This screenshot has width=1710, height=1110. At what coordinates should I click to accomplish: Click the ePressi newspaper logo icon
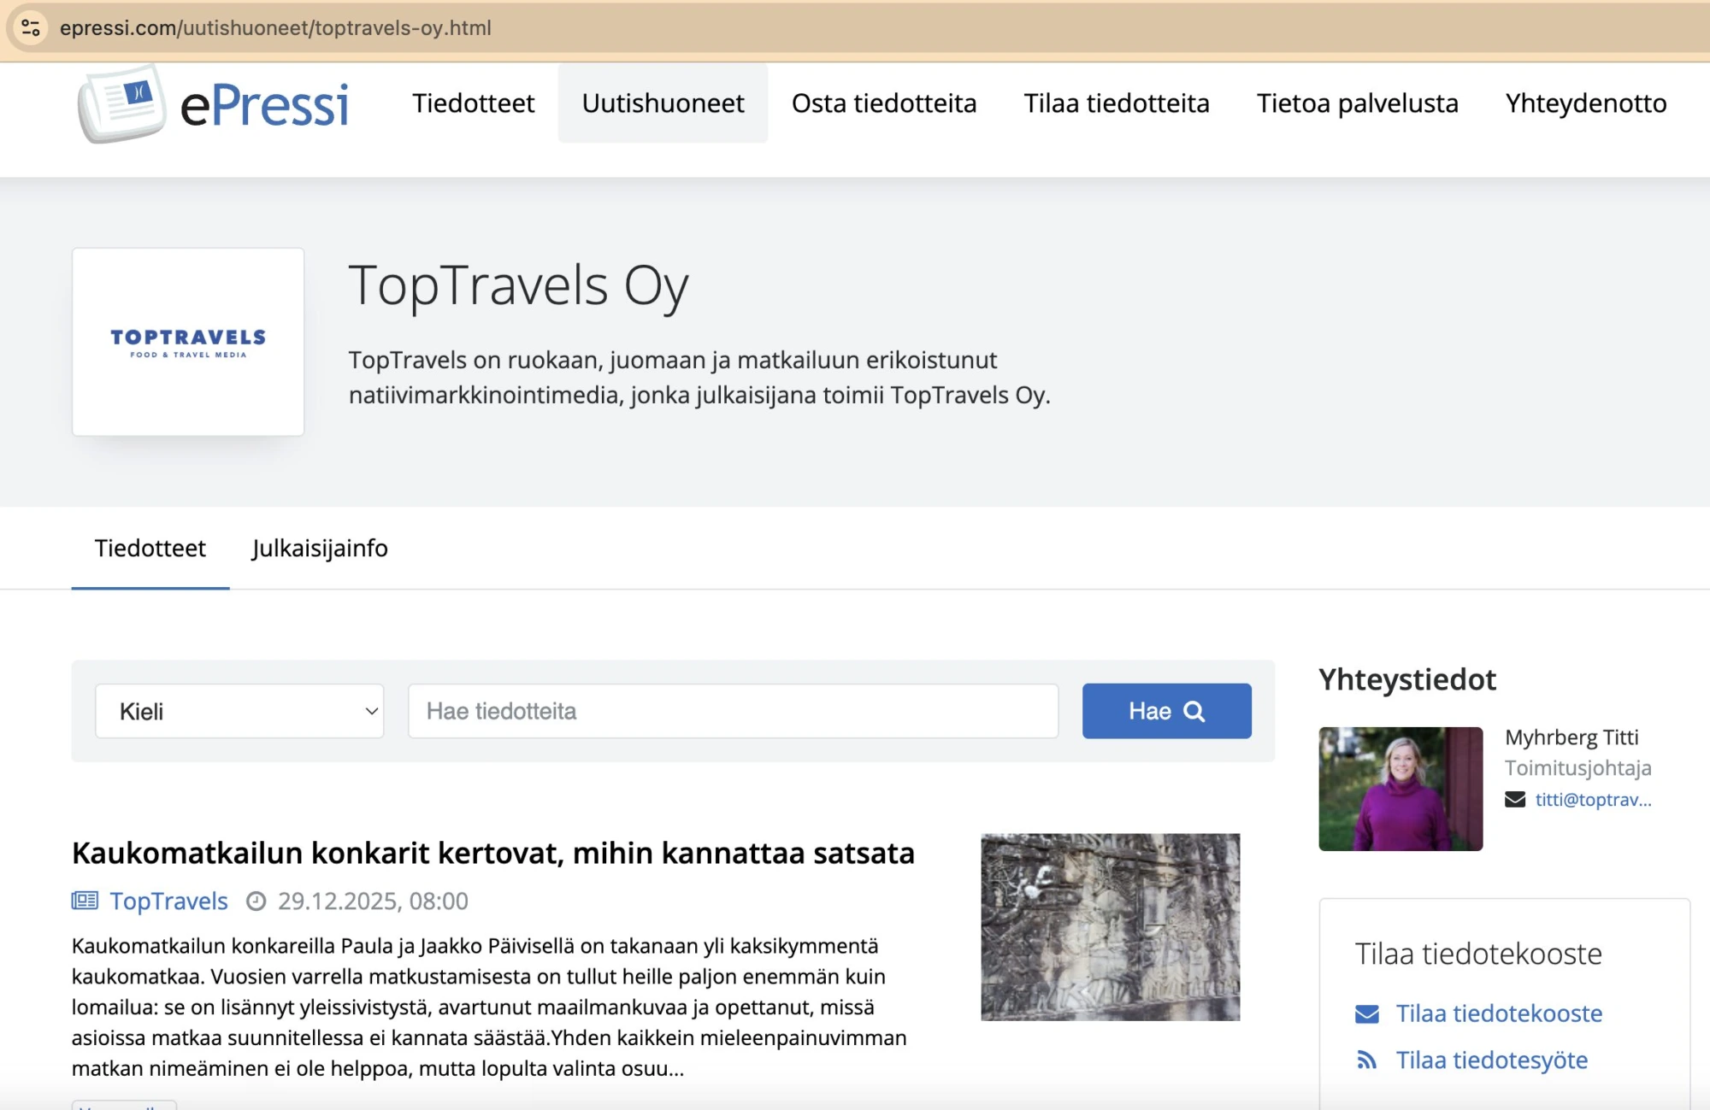pos(121,103)
